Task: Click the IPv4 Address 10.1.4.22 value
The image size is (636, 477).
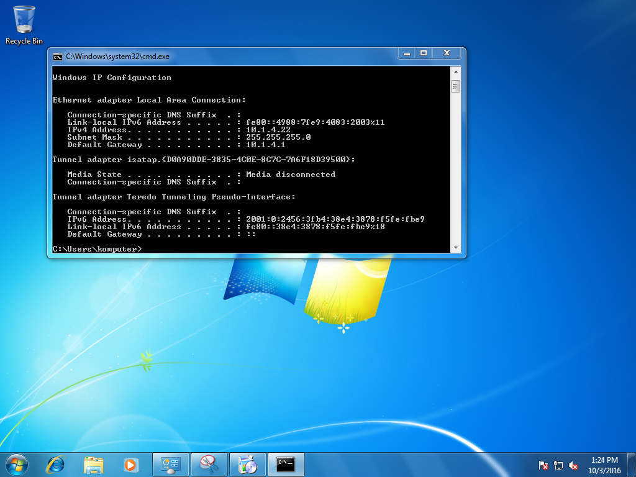Action: click(x=268, y=130)
